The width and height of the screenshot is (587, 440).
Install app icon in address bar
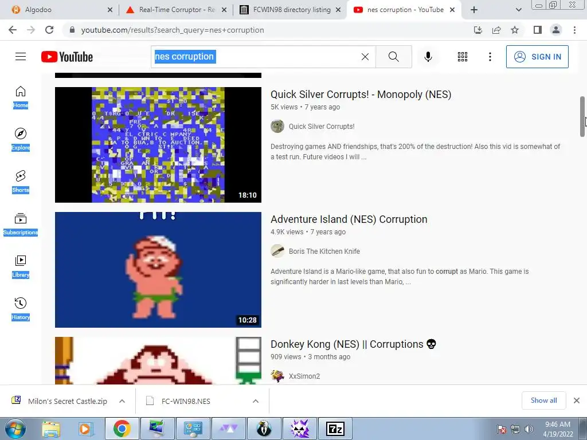(478, 30)
